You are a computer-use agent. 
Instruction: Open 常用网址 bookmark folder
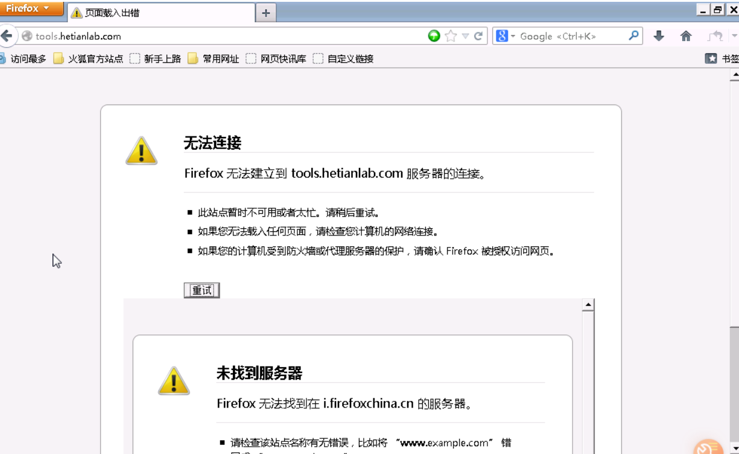tap(214, 59)
